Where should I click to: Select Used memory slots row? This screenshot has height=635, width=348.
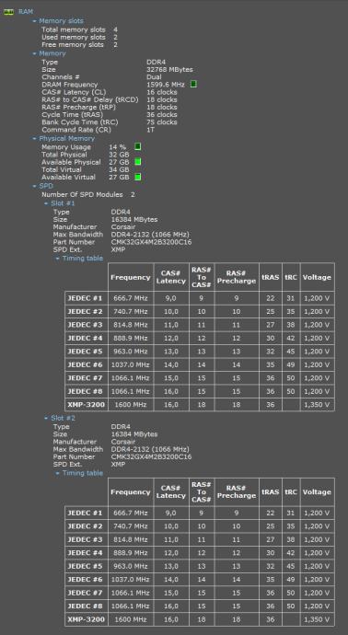[x=79, y=37]
